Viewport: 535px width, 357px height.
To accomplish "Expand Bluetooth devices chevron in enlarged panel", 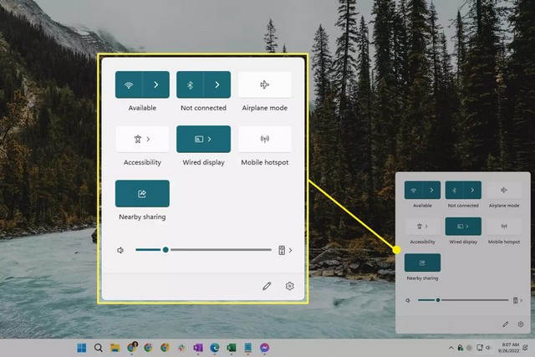I will point(217,84).
